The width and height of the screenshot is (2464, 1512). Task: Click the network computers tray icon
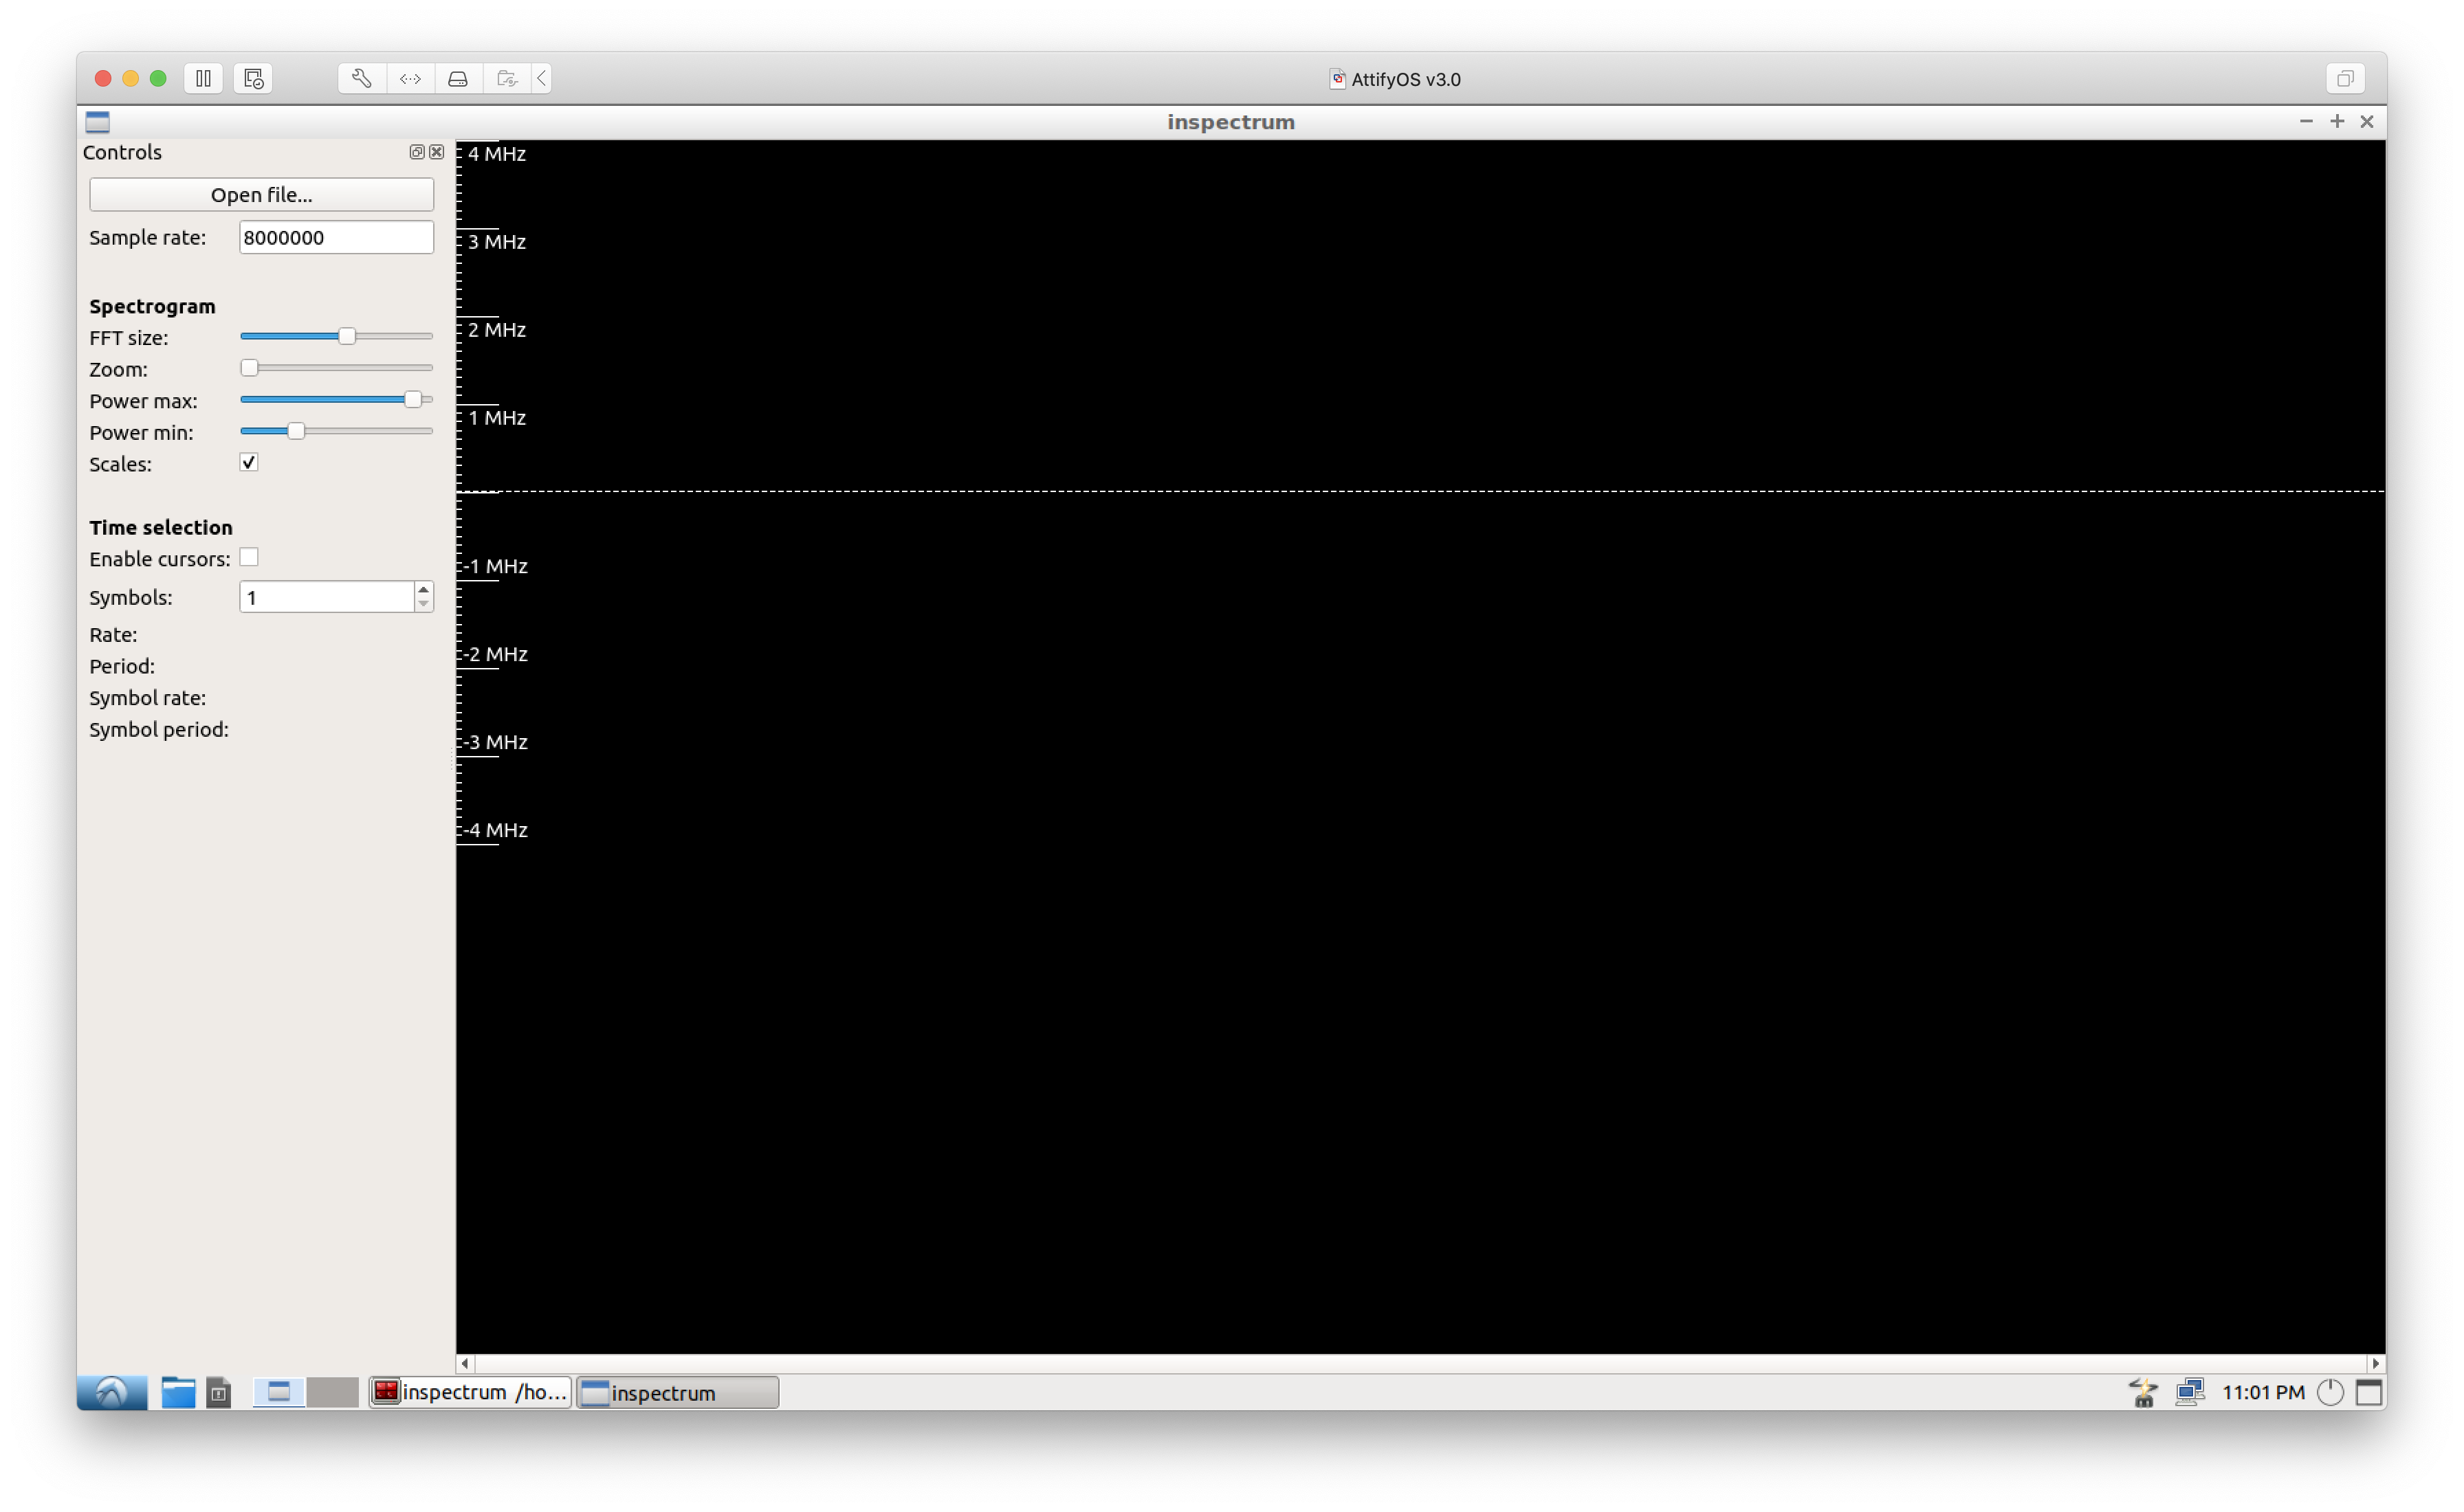(x=2189, y=1392)
